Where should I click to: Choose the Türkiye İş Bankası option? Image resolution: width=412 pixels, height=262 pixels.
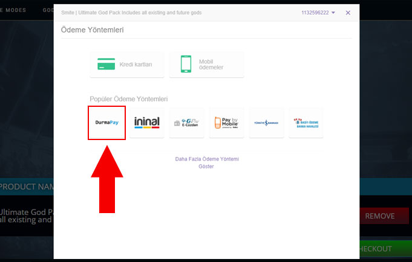click(x=266, y=123)
